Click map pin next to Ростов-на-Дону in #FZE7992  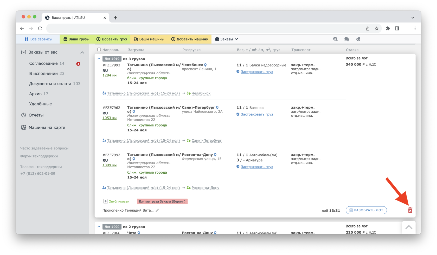click(215, 155)
